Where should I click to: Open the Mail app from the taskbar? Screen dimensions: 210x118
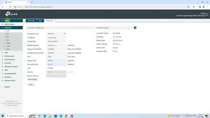point(61,116)
